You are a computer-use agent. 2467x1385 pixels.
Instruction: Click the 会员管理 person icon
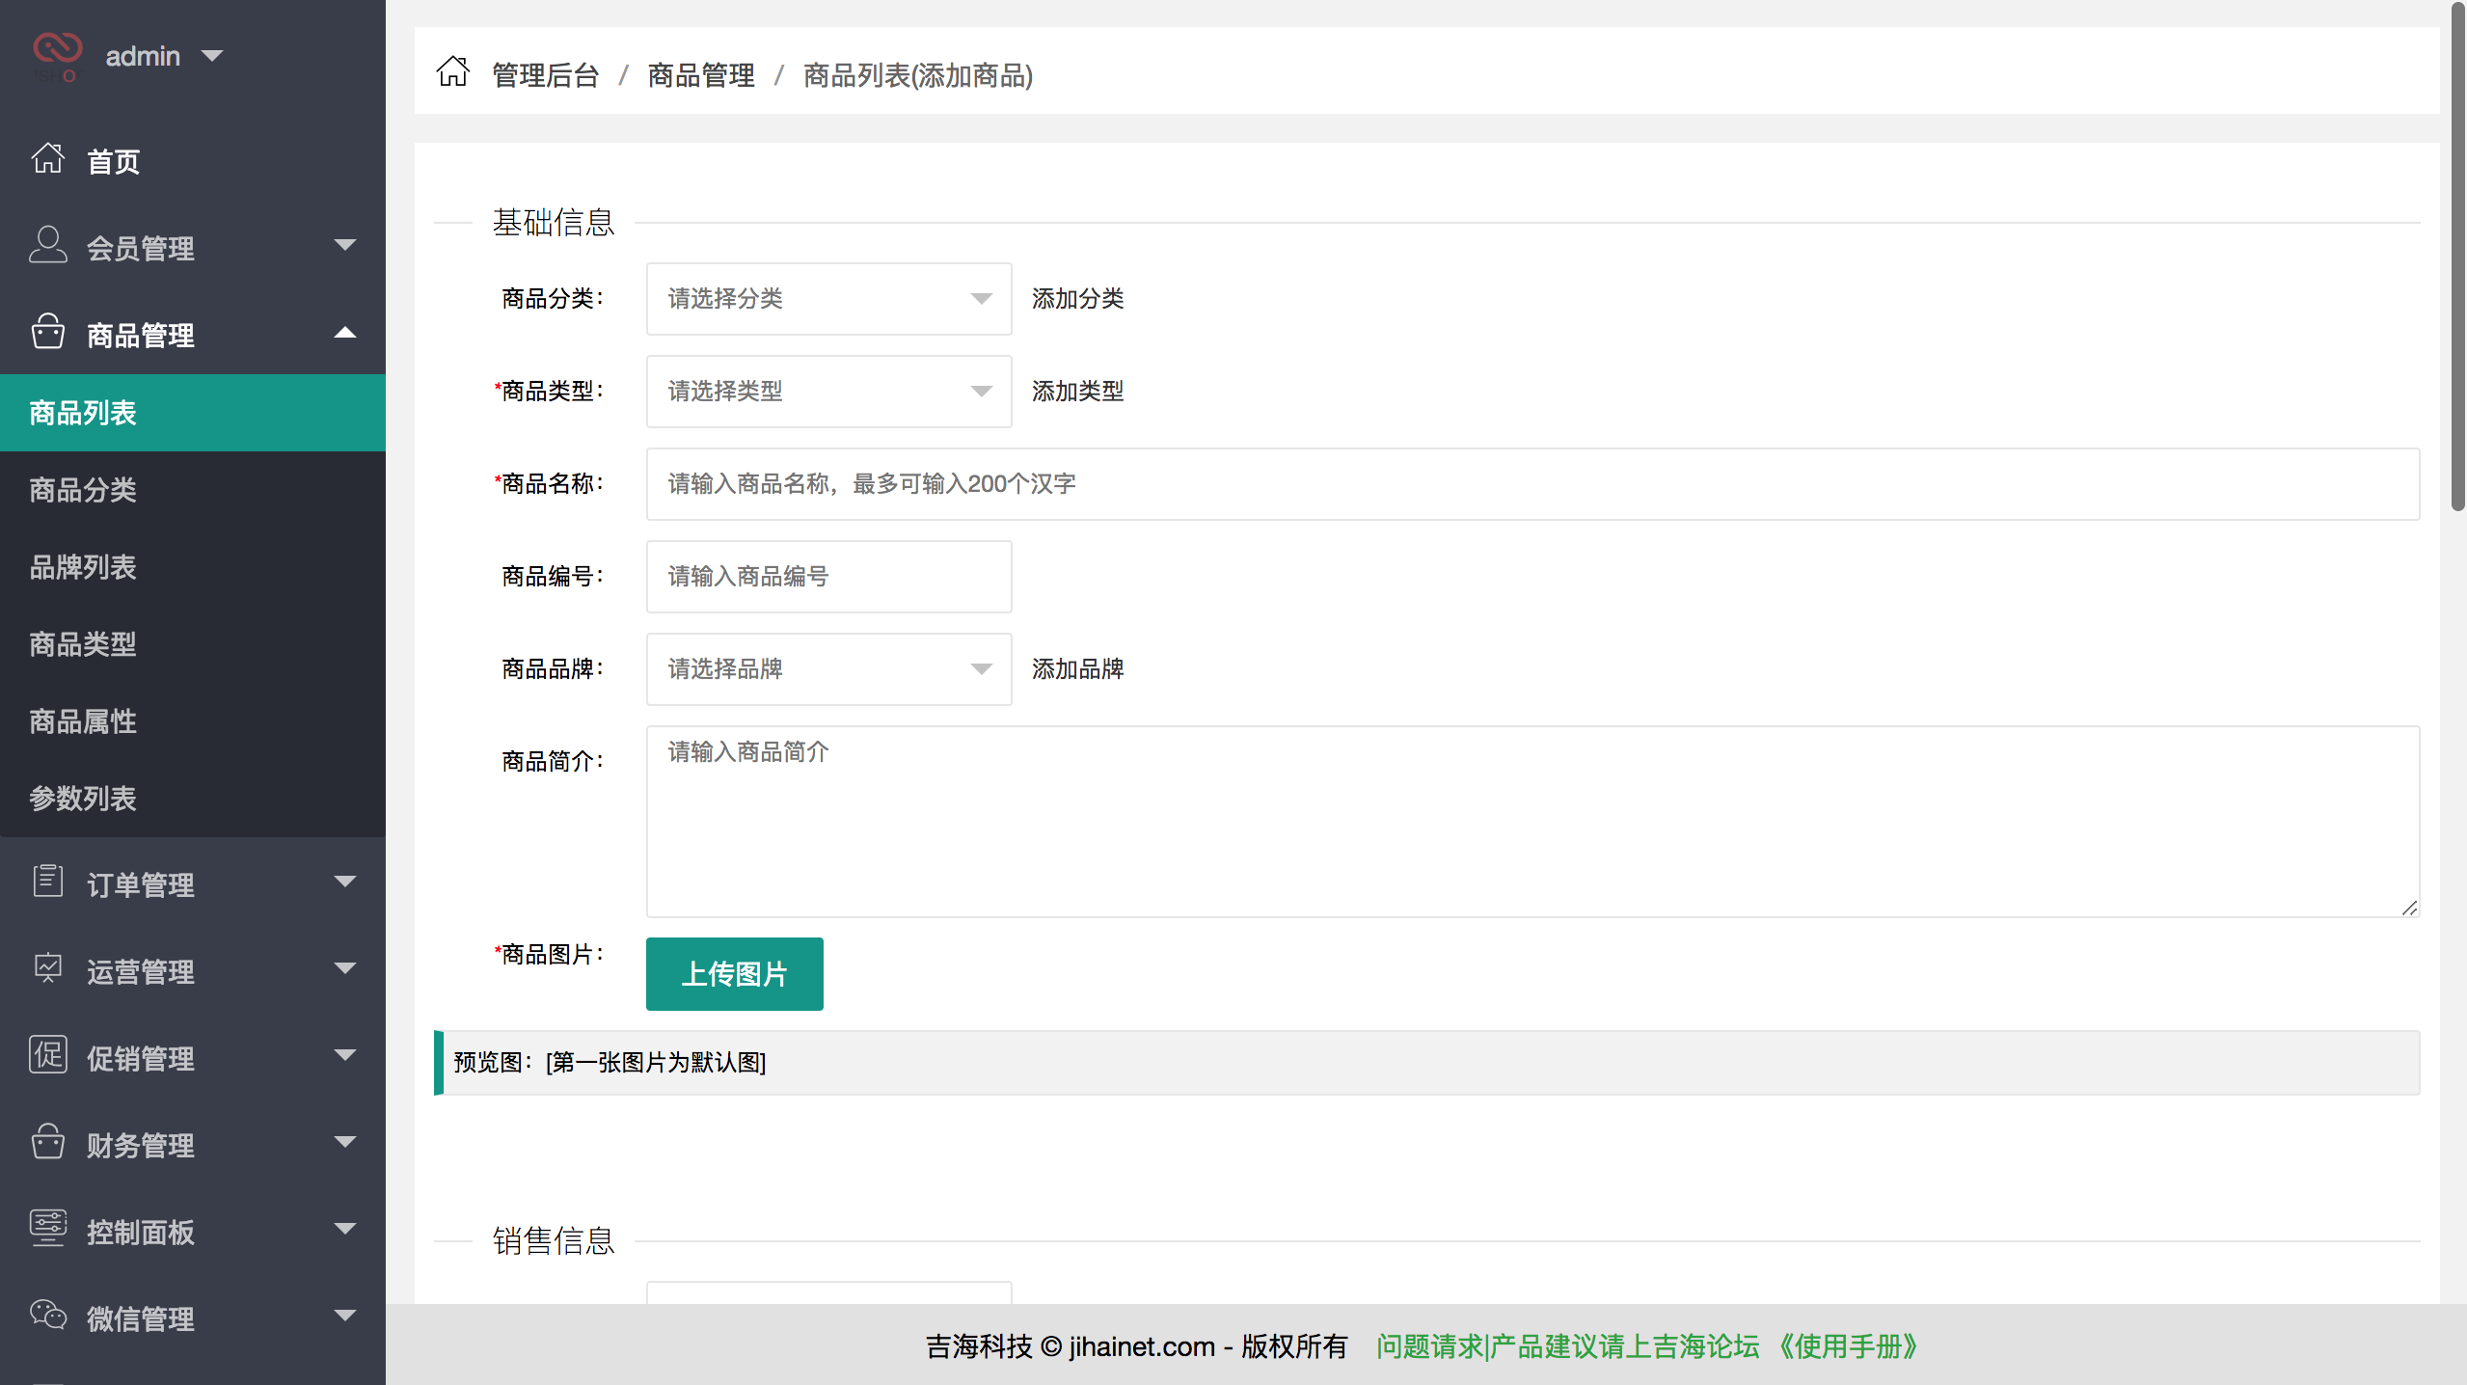pos(48,246)
